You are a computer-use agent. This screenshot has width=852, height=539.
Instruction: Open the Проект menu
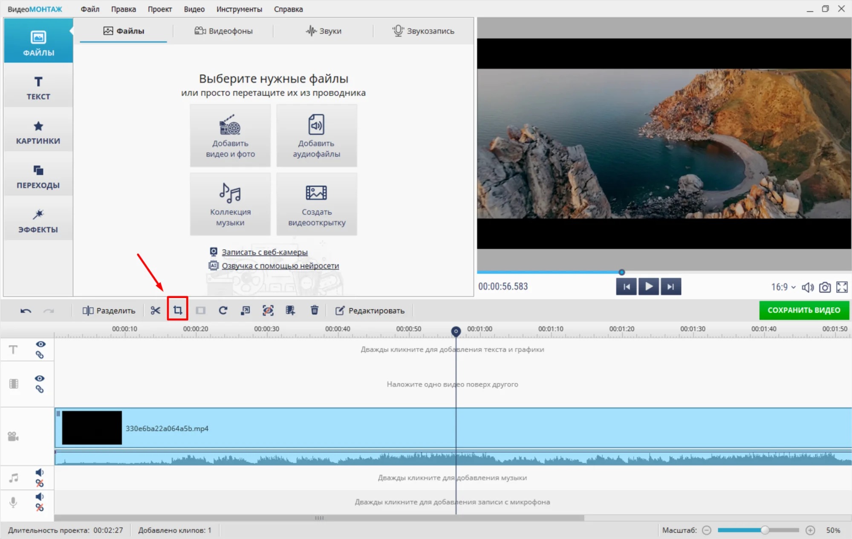(160, 9)
